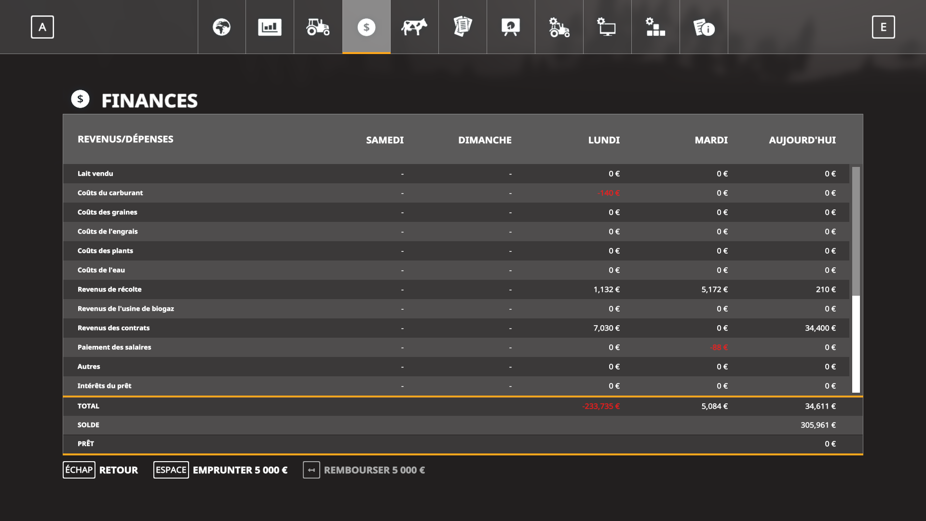Open the display settings monitor tab
The width and height of the screenshot is (926, 521).
[608, 27]
